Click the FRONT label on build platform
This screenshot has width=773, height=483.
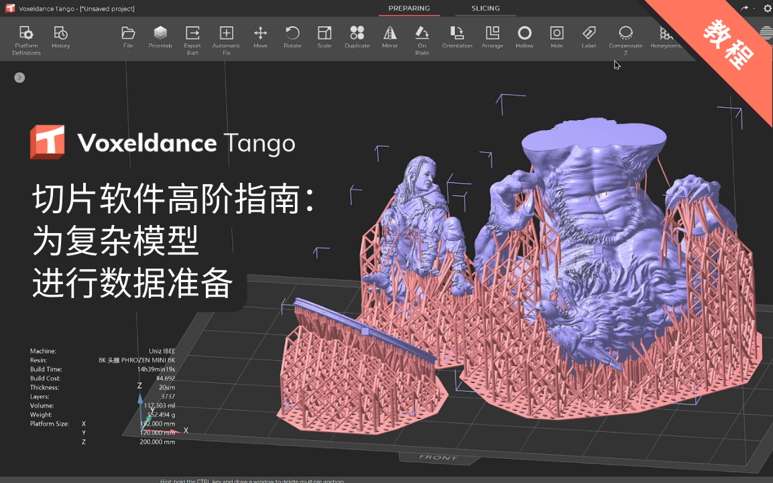pyautogui.click(x=438, y=458)
